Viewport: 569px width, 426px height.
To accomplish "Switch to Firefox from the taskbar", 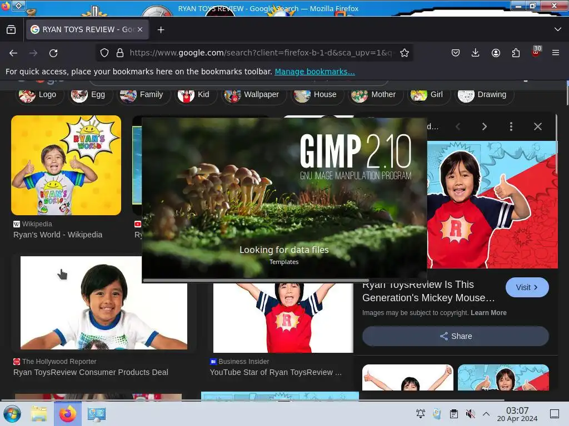I will 68,414.
